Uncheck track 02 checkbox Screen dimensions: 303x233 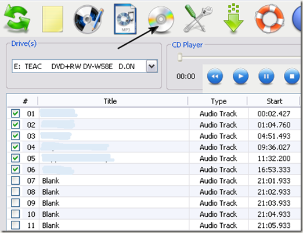click(x=15, y=124)
